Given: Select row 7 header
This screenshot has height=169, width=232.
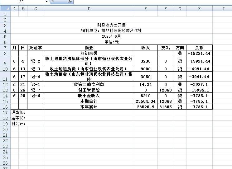Looking at the screenshot, I should pyautogui.click(x=5, y=48).
